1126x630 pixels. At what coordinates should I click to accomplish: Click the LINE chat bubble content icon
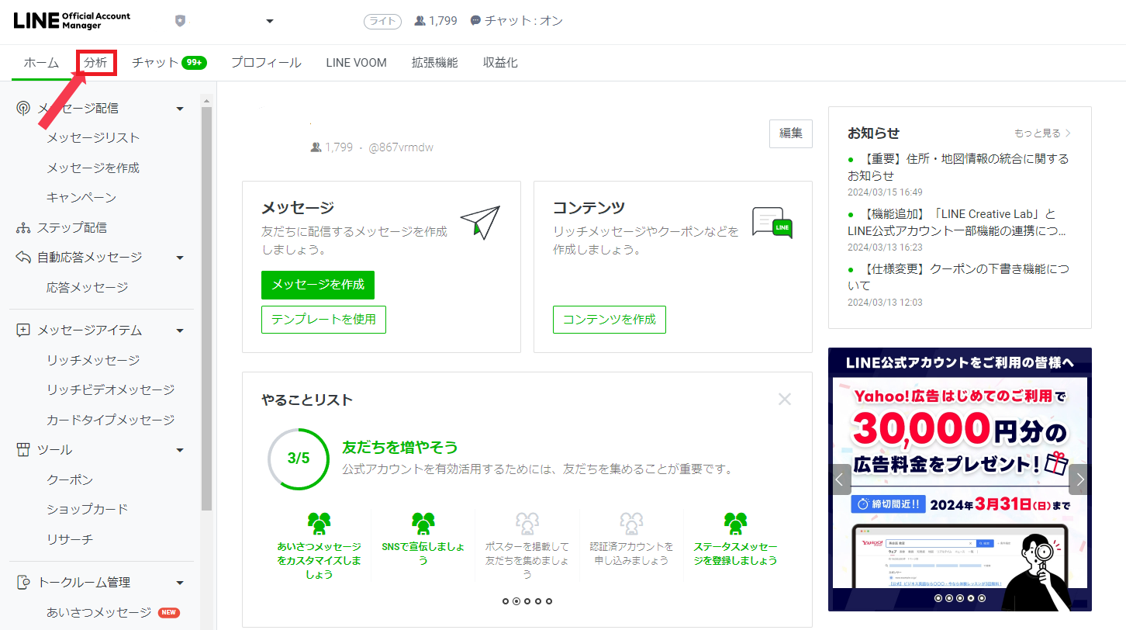pos(772,223)
